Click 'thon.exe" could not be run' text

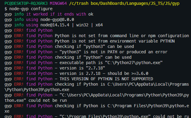(x=36, y=100)
